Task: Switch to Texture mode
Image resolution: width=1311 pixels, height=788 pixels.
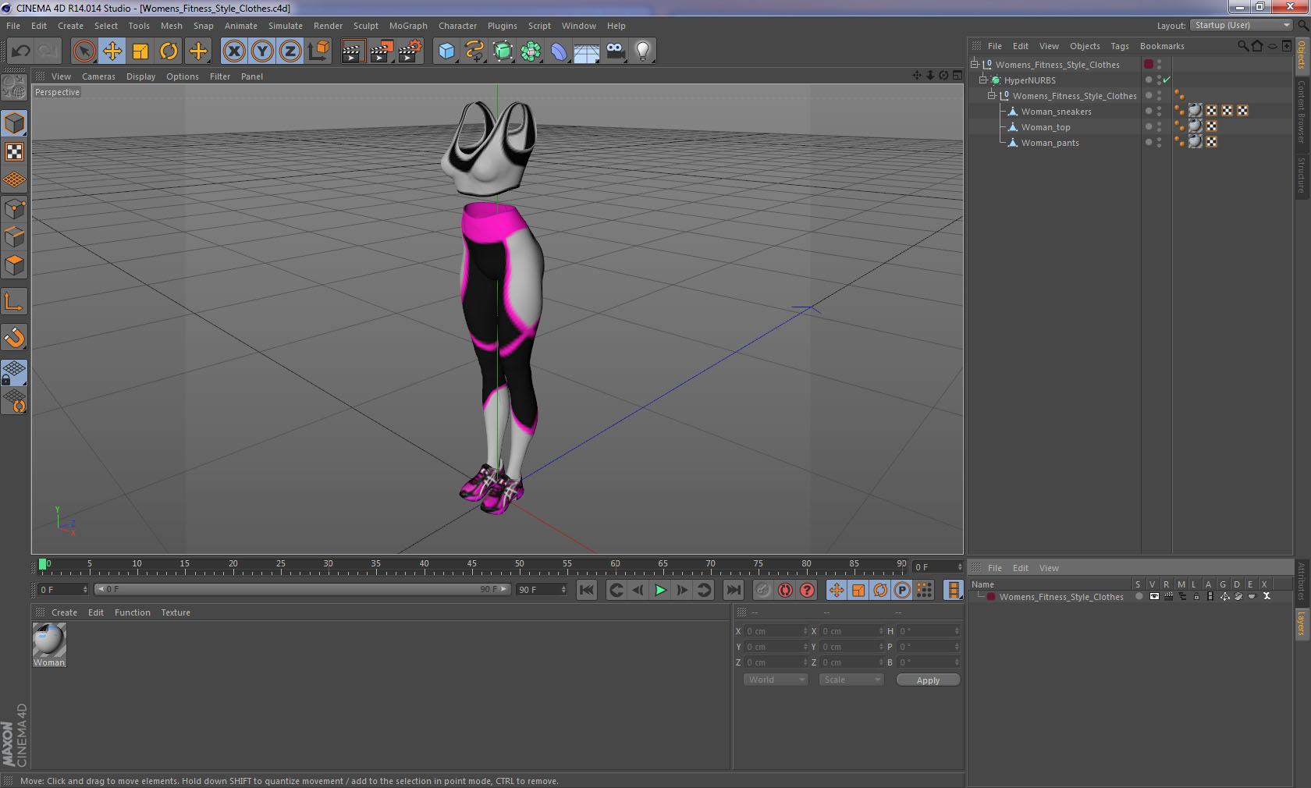Action: (x=14, y=152)
